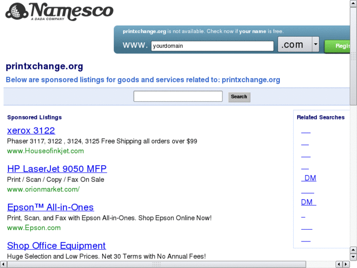This screenshot has width=357, height=268.
Task: Click the vertical scrollbar down arrow
Action: [x=354, y=257]
